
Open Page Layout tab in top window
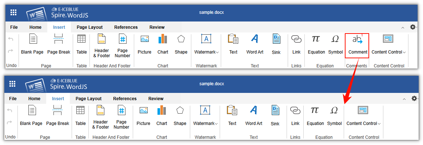click(89, 27)
